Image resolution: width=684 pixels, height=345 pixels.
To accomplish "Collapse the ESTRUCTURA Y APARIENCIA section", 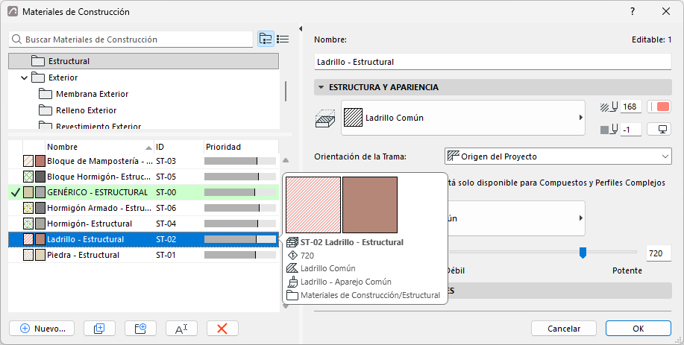I will pyautogui.click(x=321, y=87).
